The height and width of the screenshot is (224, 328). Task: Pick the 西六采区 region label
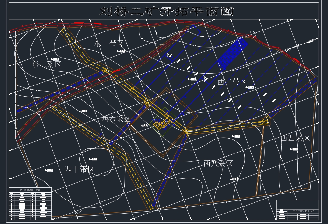pos(116,119)
